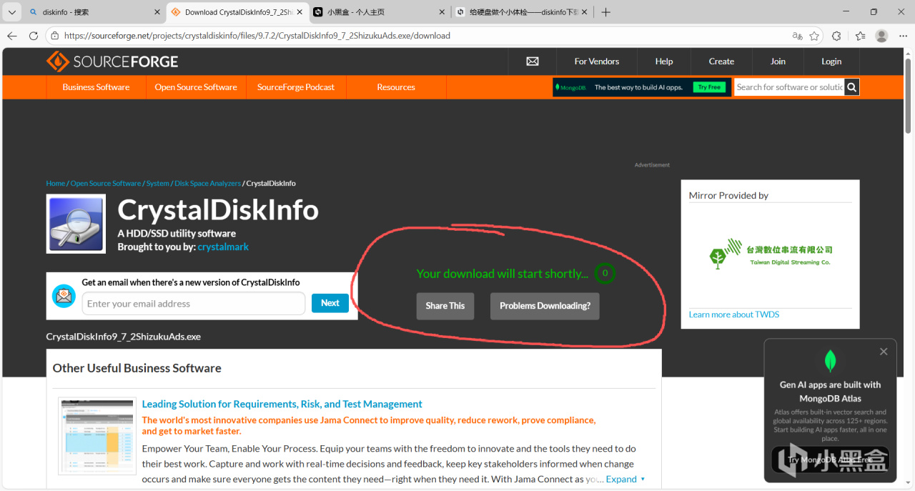Switch to 小黑盒 - 个人主页 tab
This screenshot has height=491, width=915.
pyautogui.click(x=379, y=12)
